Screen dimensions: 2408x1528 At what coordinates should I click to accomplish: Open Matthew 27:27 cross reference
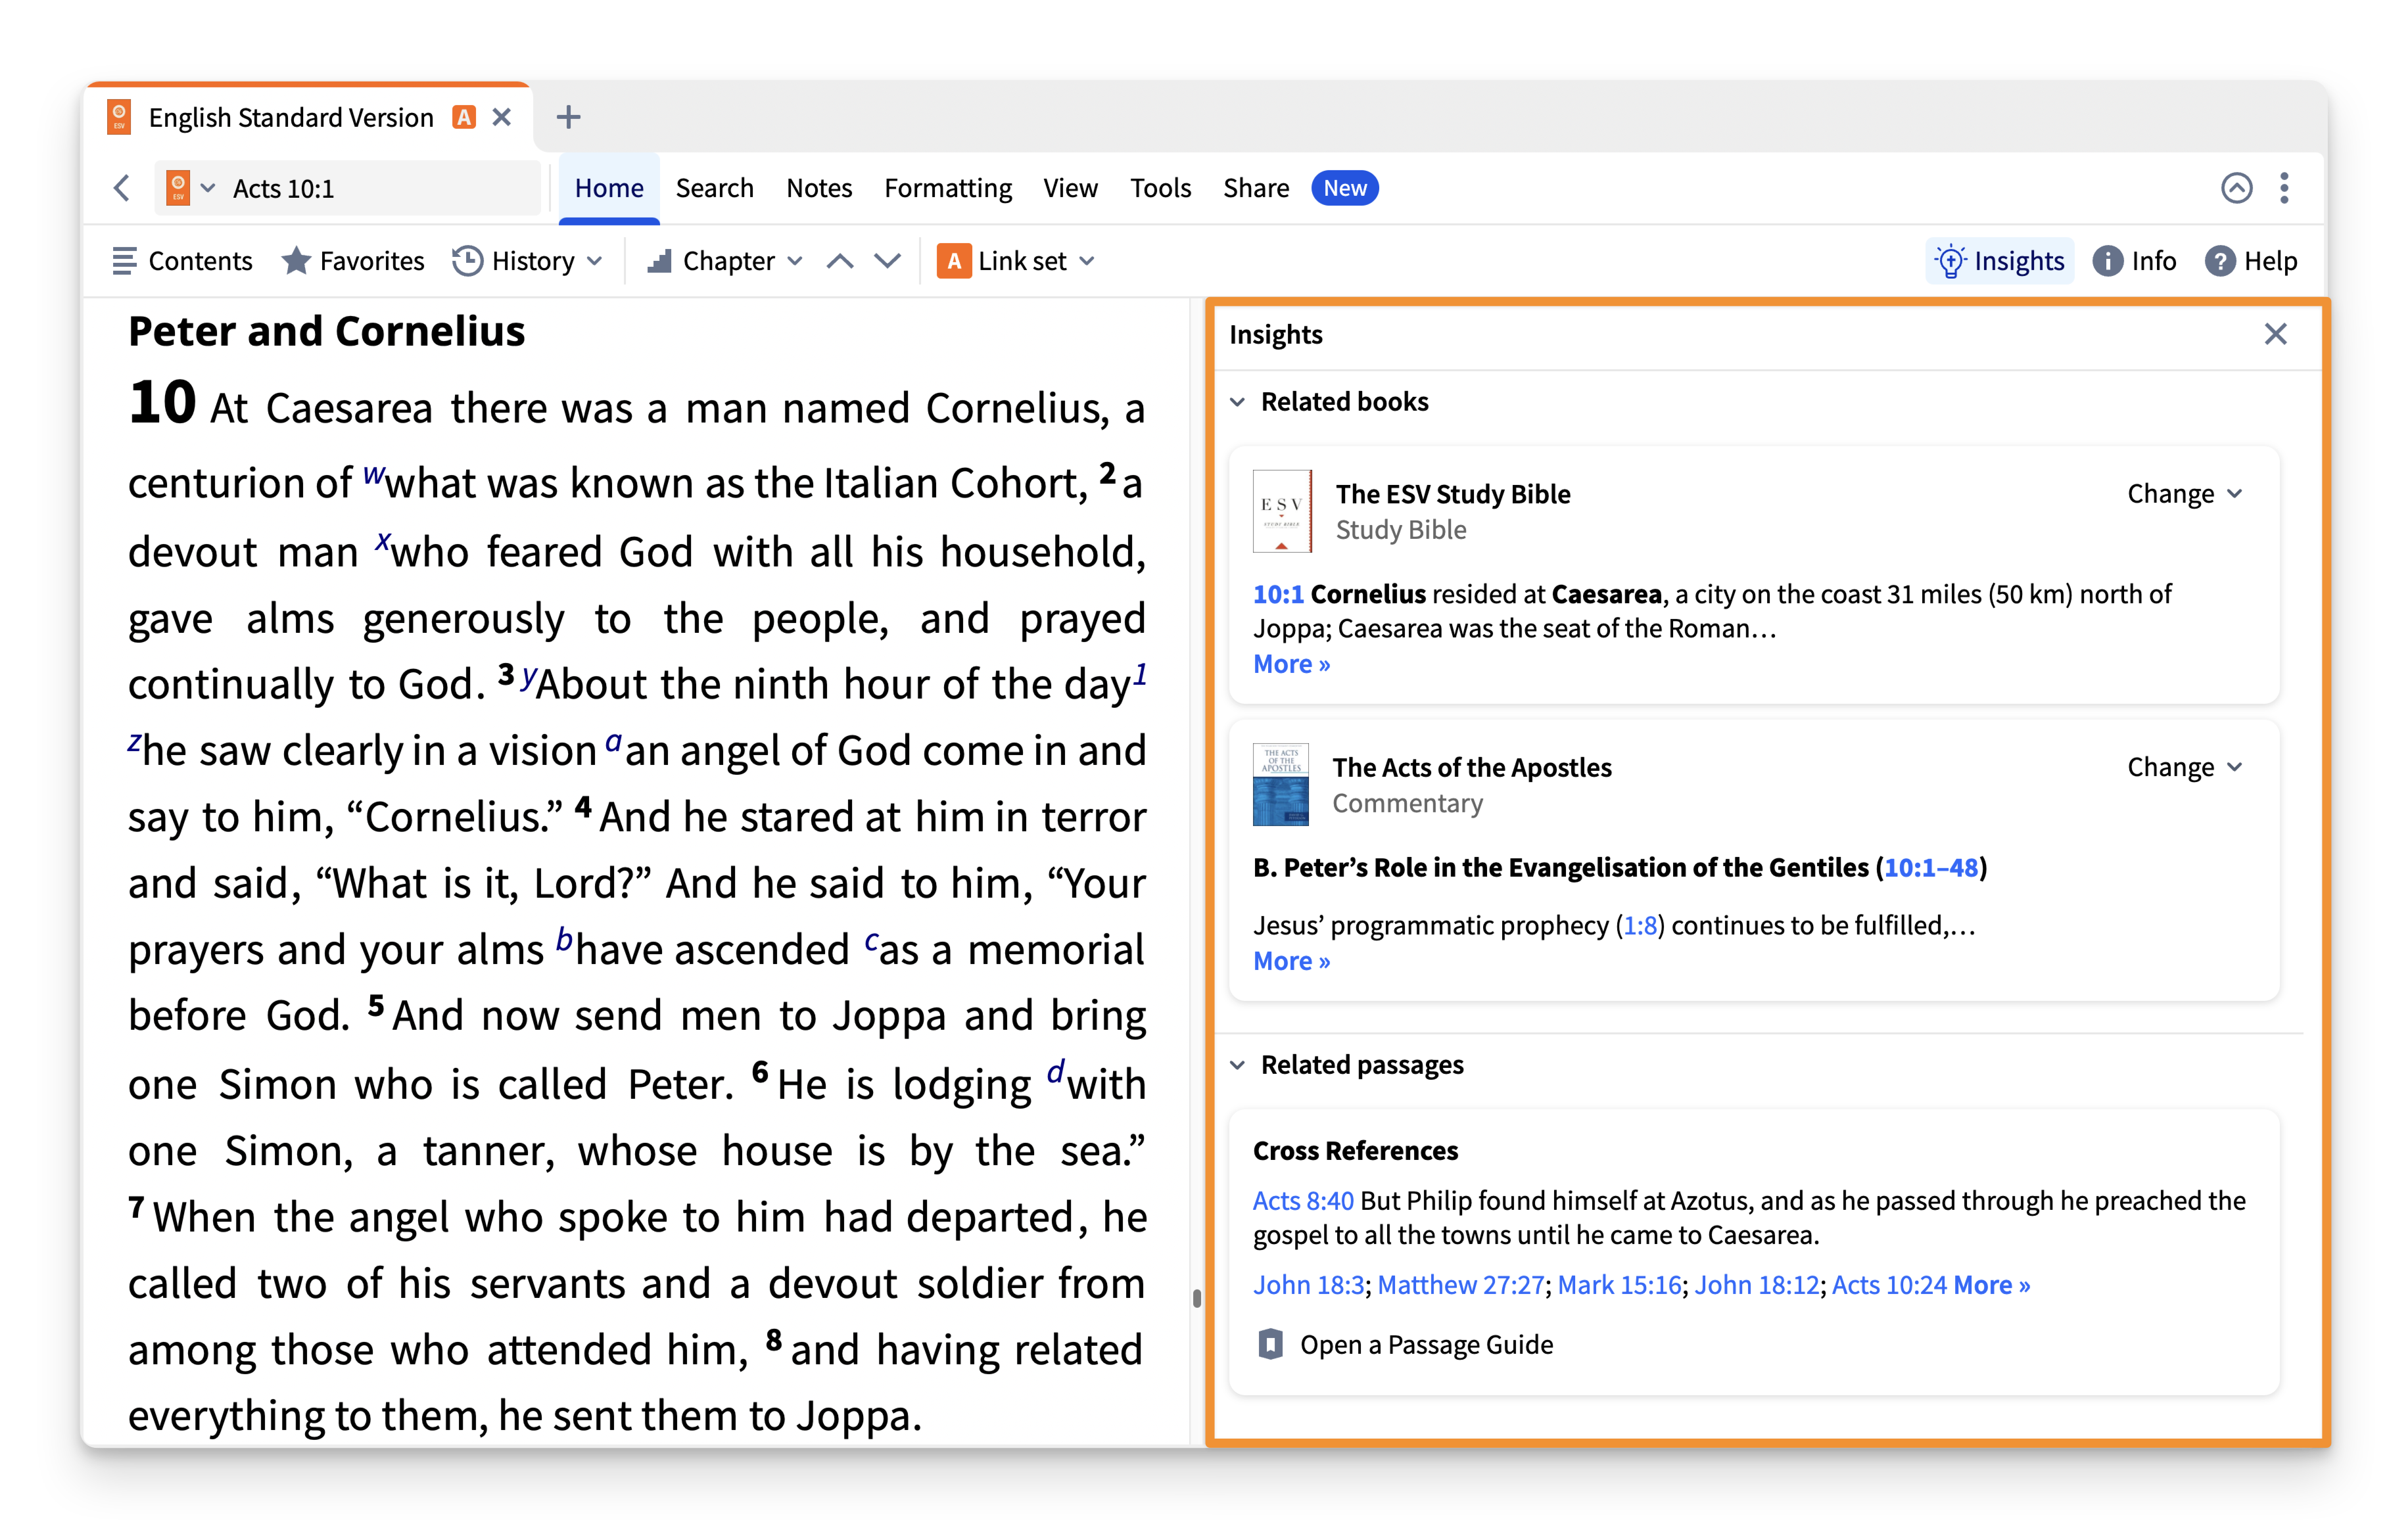tap(1460, 1285)
